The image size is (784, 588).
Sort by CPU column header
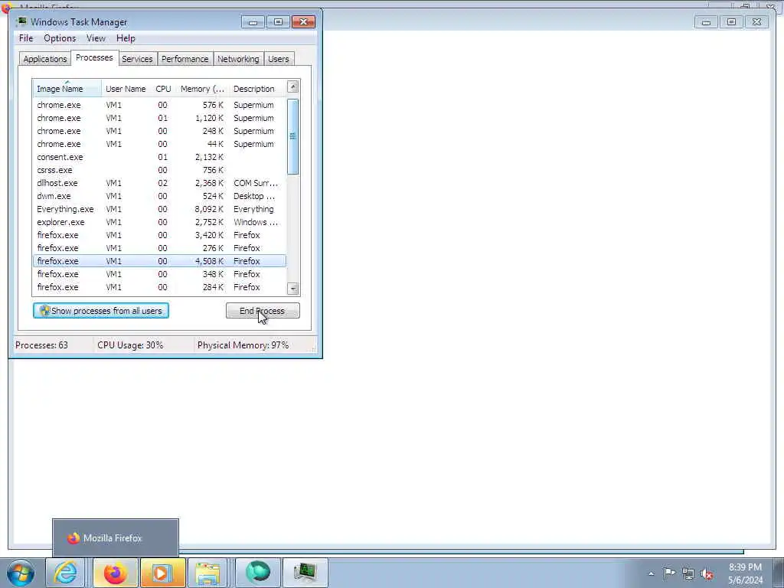[x=164, y=89]
